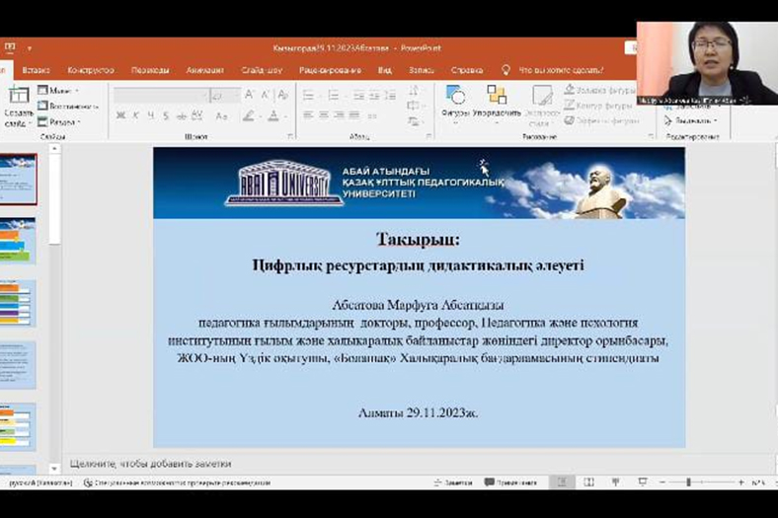Toggle italic (К) formatting
The height and width of the screenshot is (518, 778).
click(x=135, y=115)
